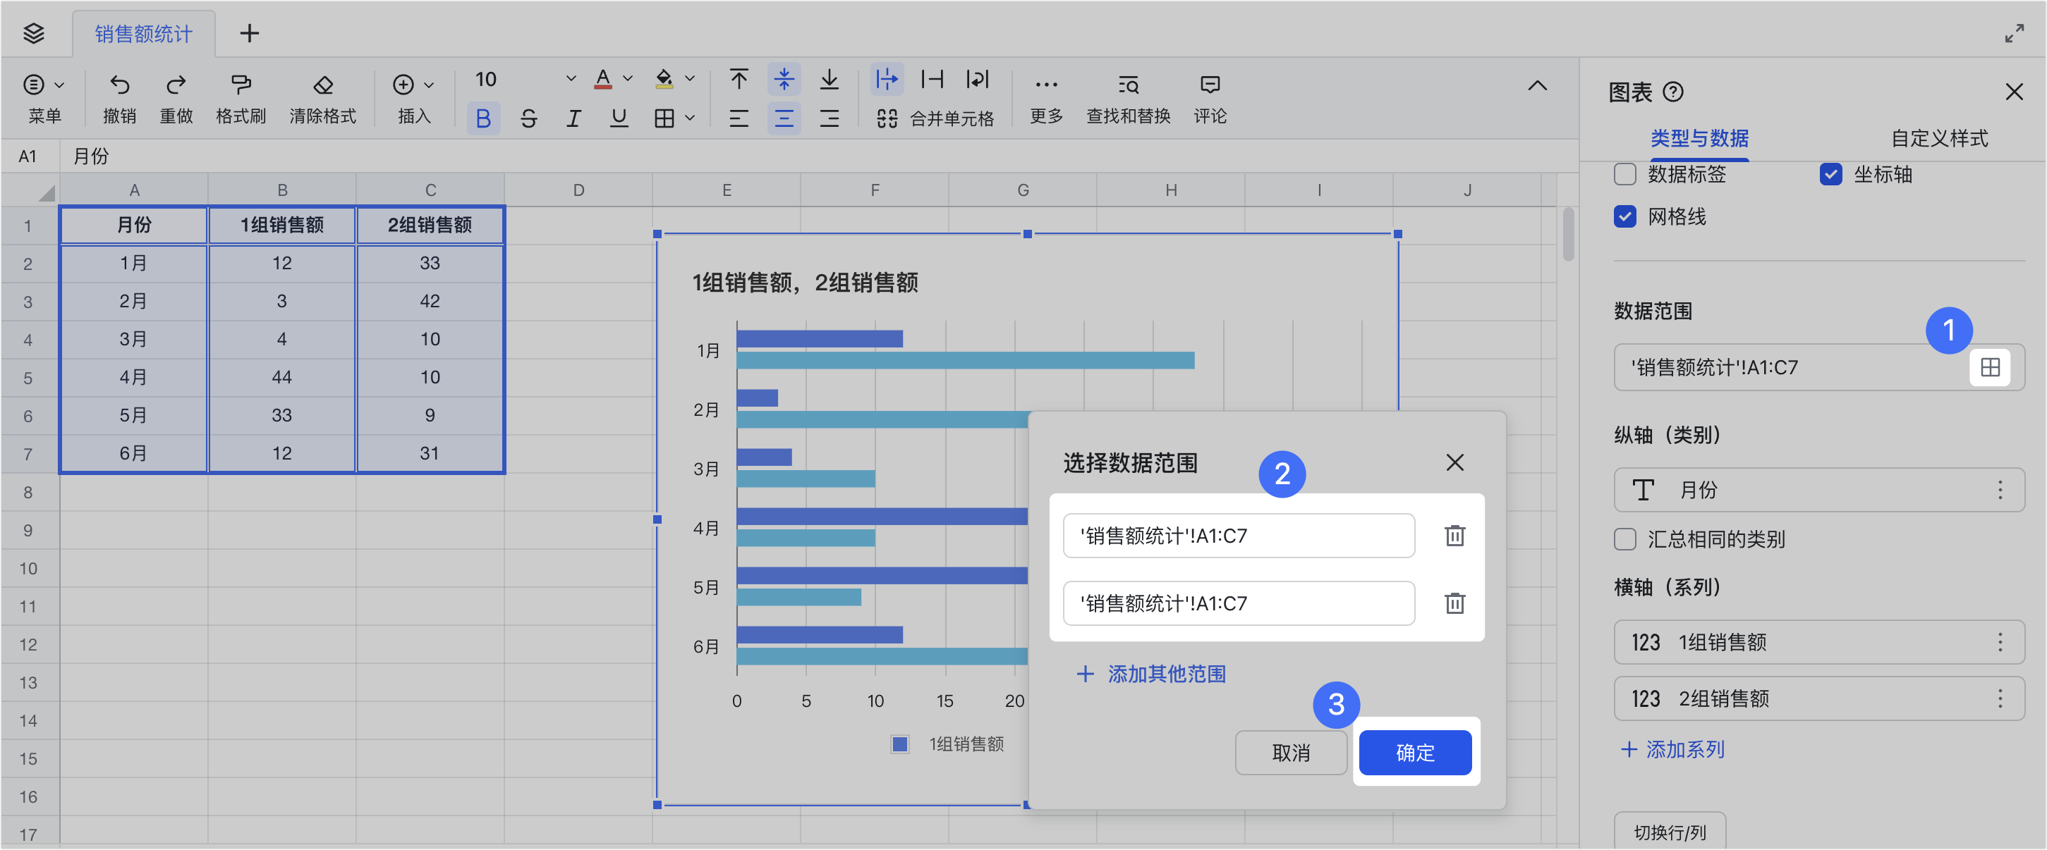The height and width of the screenshot is (850, 2047).
Task: Click the text overflow wrap icon
Action: coord(887,78)
